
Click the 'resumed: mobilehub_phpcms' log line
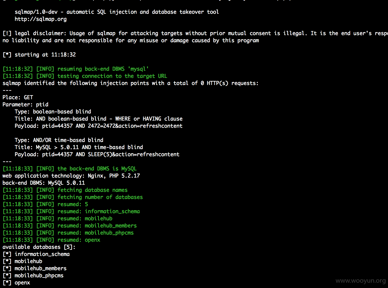(x=68, y=233)
